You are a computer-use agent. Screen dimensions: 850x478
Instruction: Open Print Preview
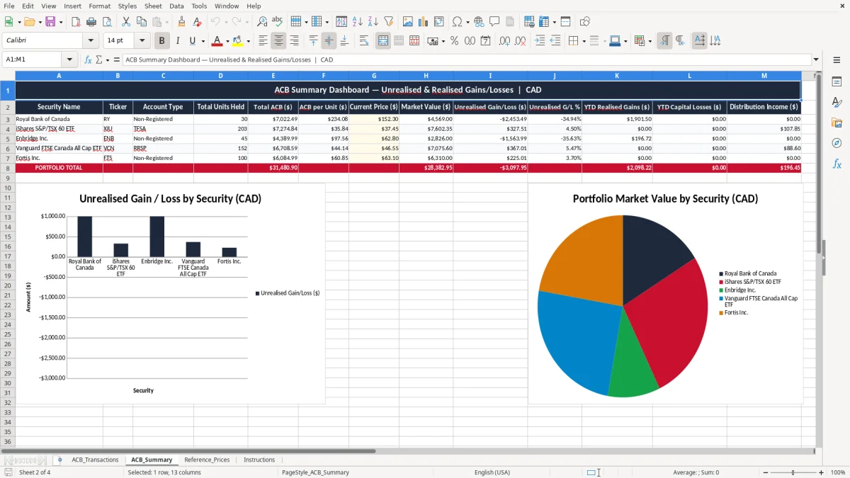tap(106, 22)
